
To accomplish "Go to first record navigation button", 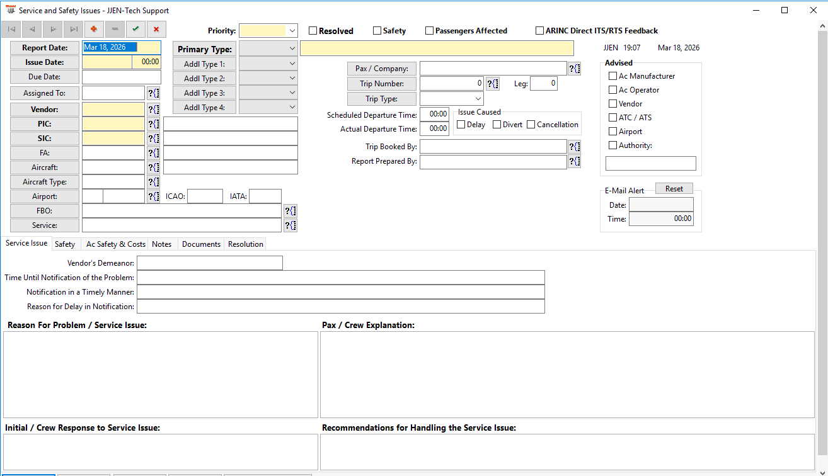I will click(x=11, y=29).
